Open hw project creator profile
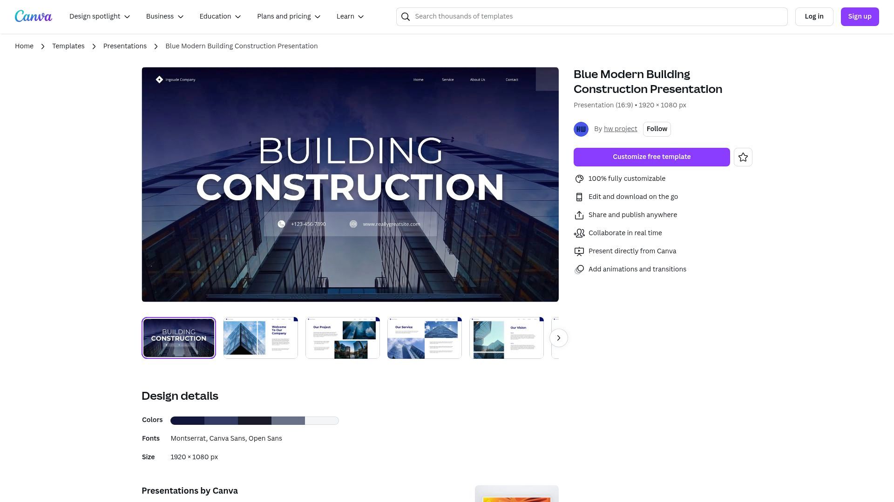Viewport: 894px width, 502px height. pos(620,129)
